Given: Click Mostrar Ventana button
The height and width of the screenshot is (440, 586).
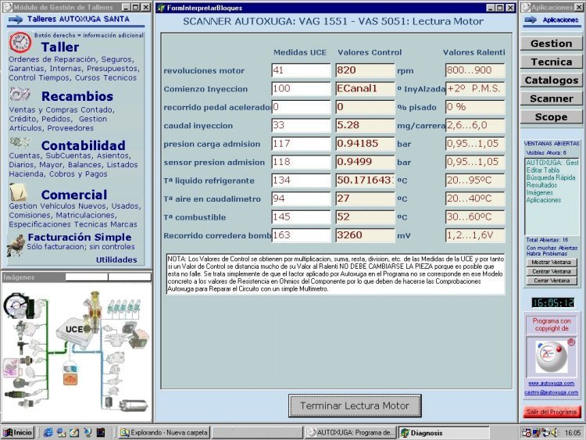Looking at the screenshot, I should click(x=552, y=263).
